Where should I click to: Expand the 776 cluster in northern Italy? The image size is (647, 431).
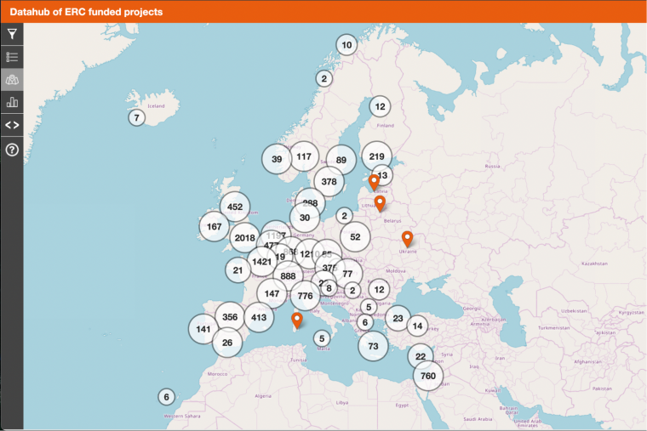(x=305, y=296)
